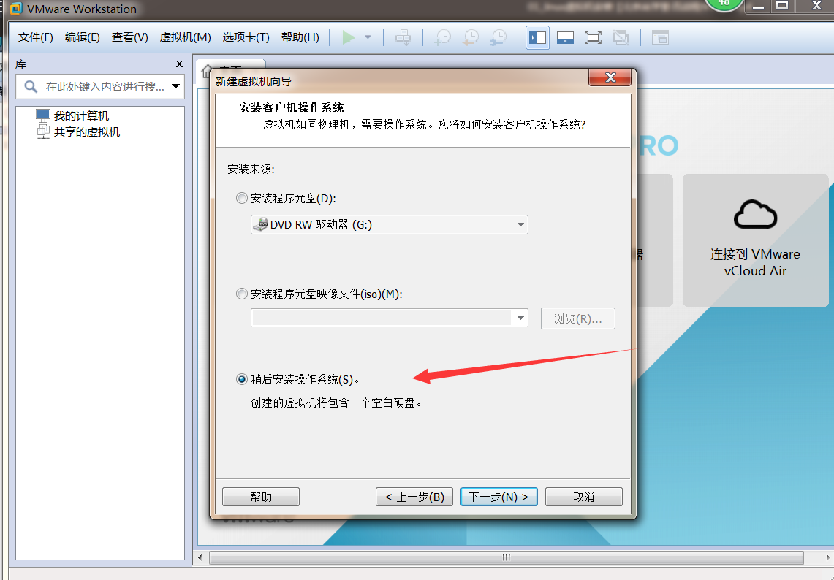The image size is (834, 580).
Task: Click the horizontal scrollbar thumb
Action: tap(506, 557)
